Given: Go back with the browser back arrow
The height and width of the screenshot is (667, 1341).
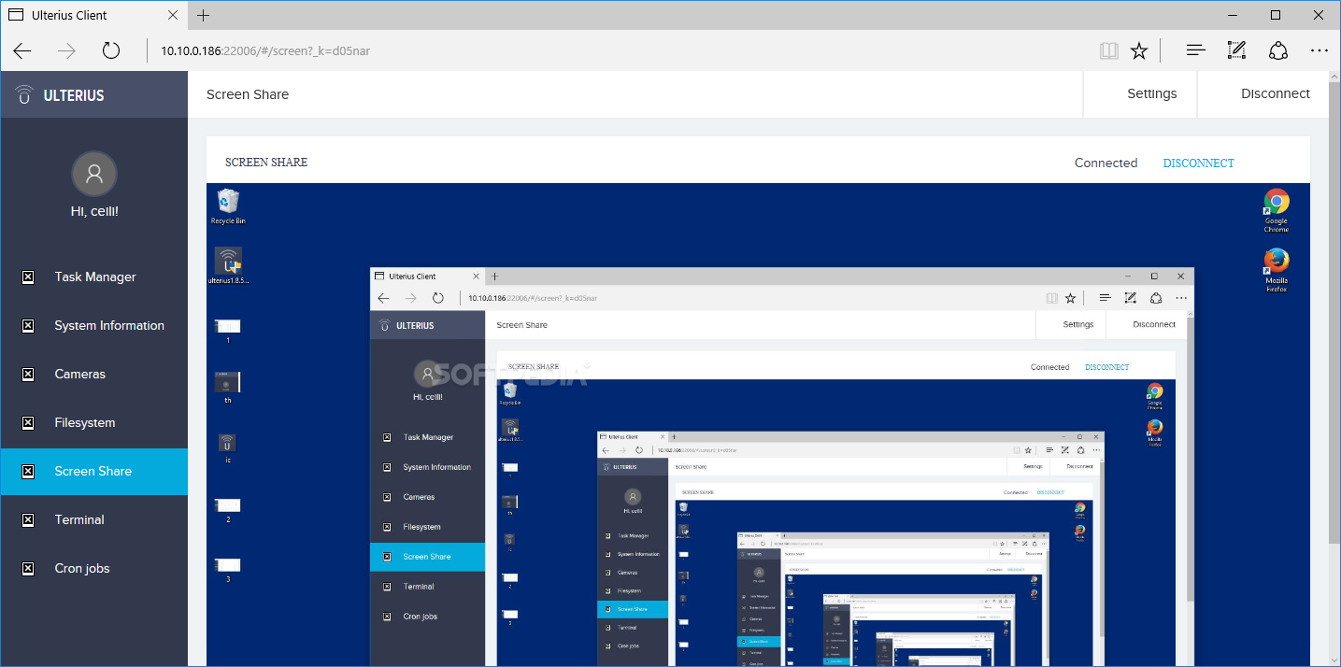Looking at the screenshot, I should 22,50.
